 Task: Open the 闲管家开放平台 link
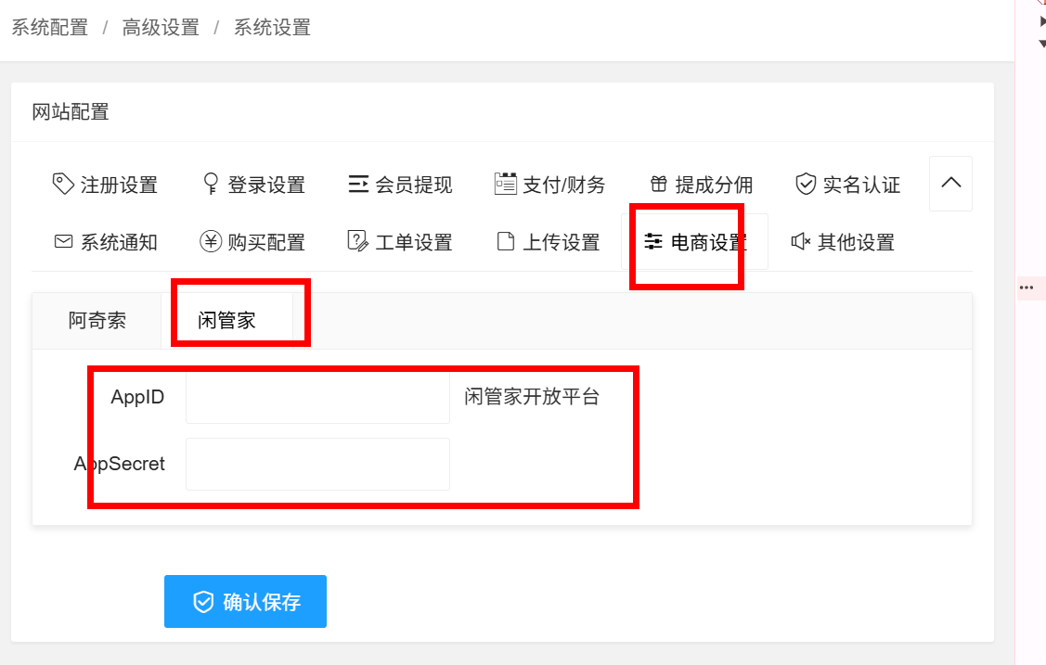point(532,396)
